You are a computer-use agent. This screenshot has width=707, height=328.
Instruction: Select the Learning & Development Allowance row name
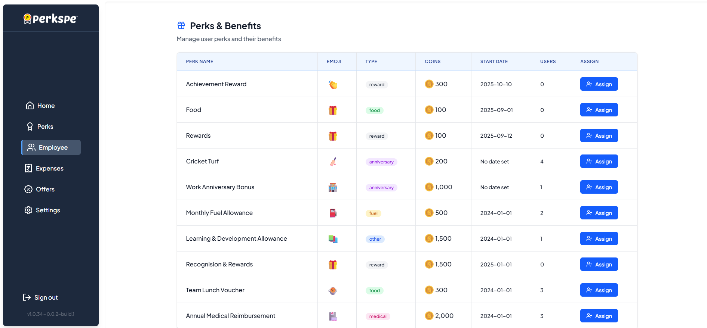coord(236,238)
